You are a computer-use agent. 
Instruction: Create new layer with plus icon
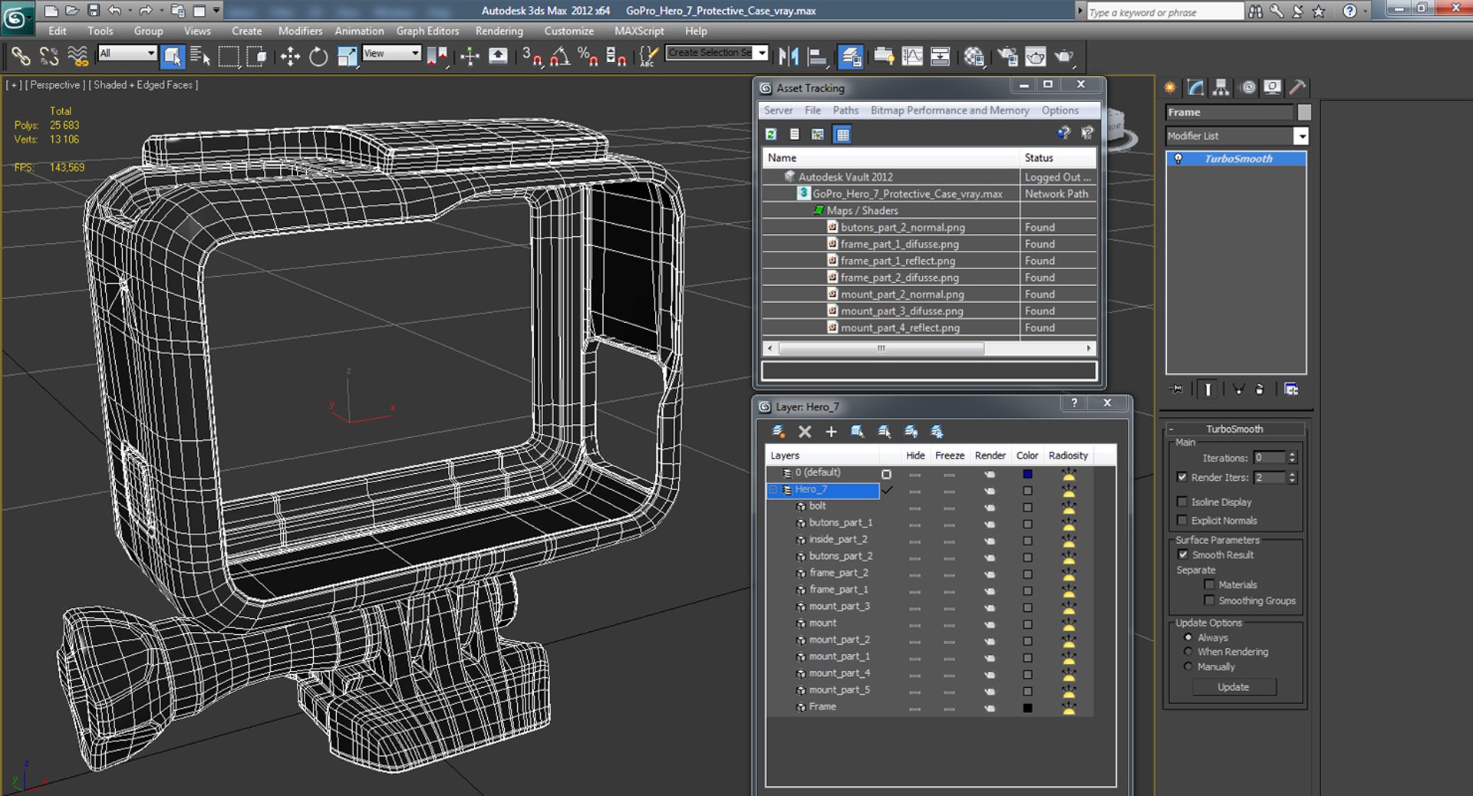click(831, 432)
